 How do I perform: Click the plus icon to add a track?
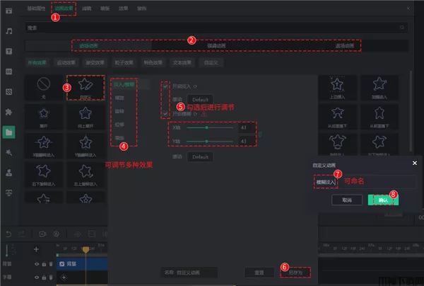(x=36, y=249)
